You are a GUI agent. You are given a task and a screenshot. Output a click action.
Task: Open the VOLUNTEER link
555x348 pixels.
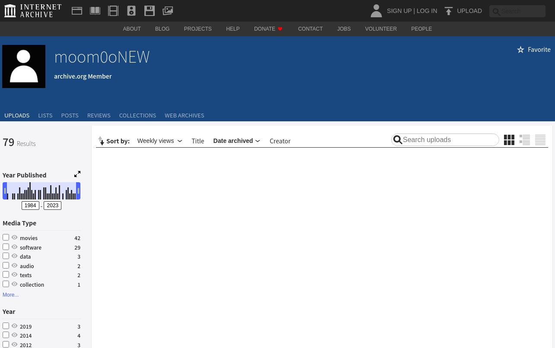(381, 29)
